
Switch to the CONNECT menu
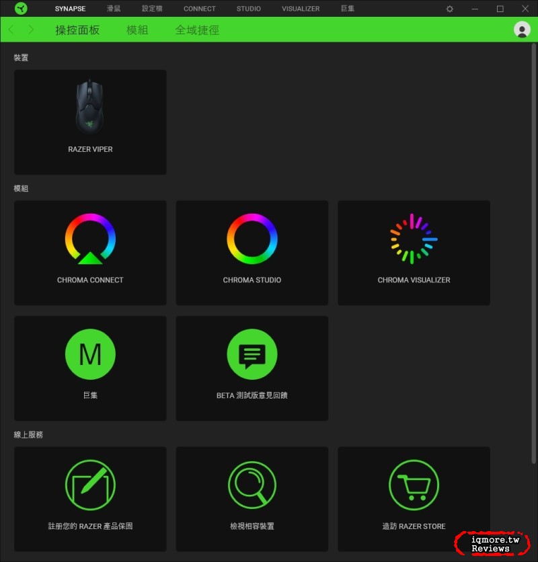199,9
